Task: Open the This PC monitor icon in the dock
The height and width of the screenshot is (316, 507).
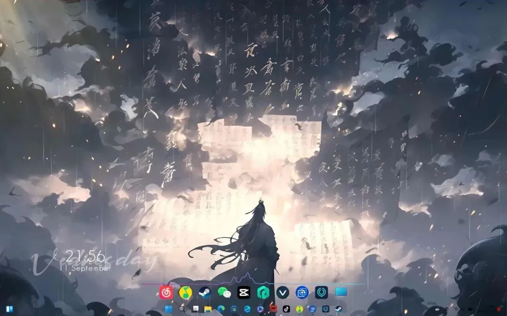Action: point(341,292)
